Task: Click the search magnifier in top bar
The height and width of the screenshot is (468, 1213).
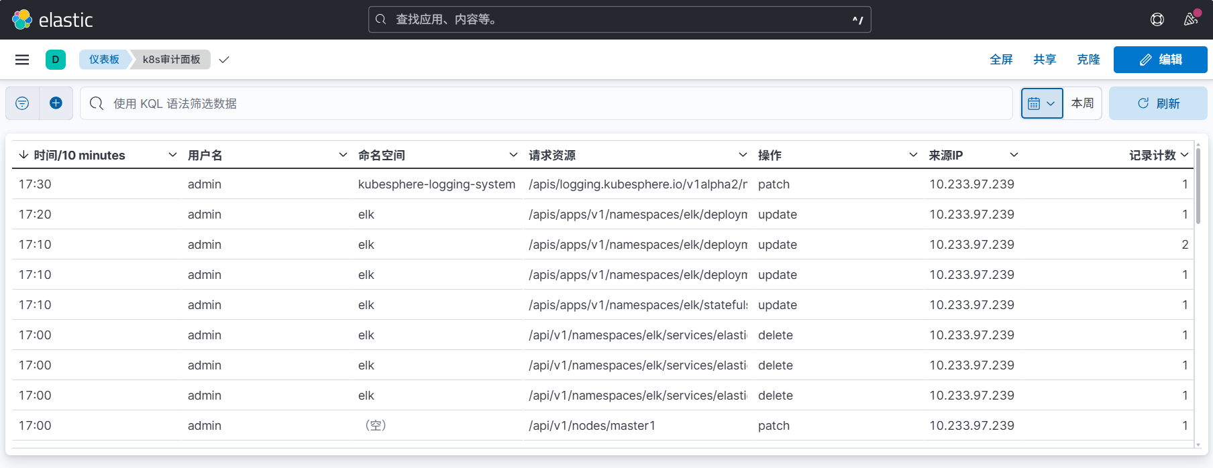Action: click(380, 19)
